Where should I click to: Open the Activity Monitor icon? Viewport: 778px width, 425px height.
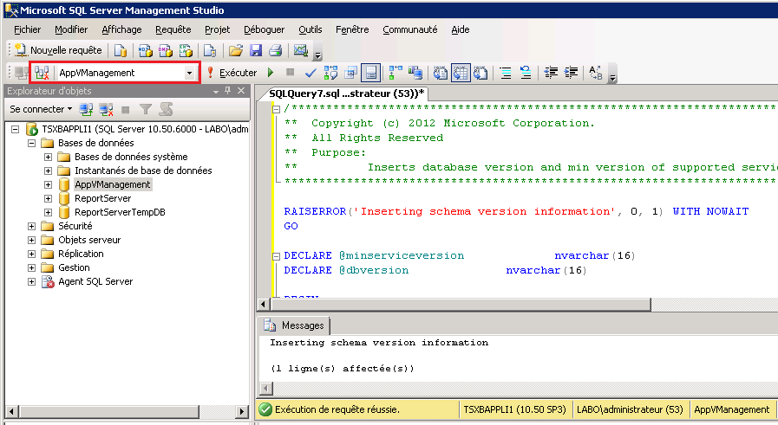tap(301, 50)
